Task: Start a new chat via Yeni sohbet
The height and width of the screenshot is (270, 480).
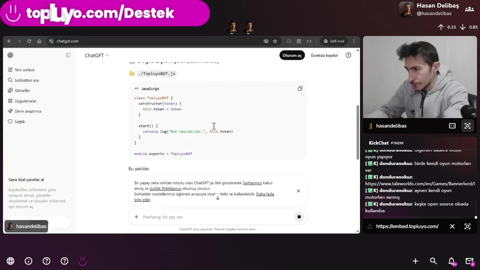Action: [24, 70]
